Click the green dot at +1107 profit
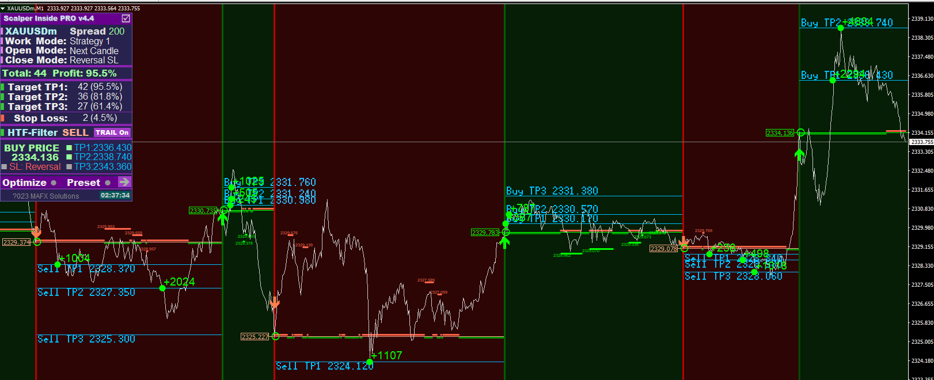Screen dimensions: 934x380 pyautogui.click(x=370, y=362)
